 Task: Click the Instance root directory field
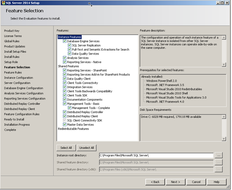pos(156,155)
